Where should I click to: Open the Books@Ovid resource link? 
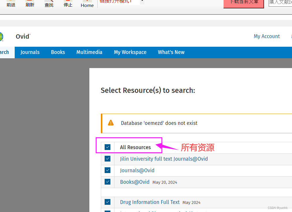(x=135, y=182)
